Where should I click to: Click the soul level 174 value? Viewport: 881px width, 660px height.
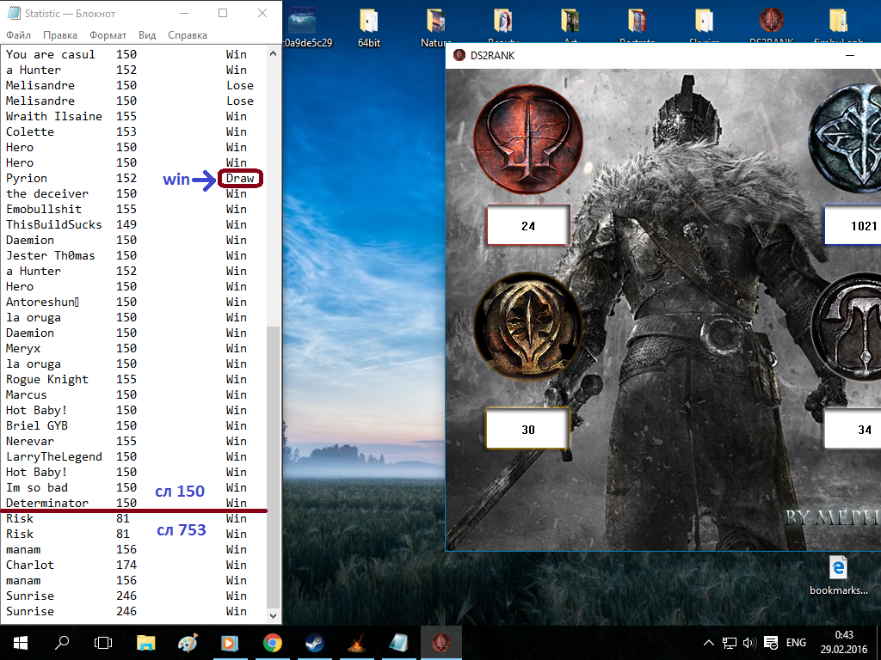click(126, 565)
